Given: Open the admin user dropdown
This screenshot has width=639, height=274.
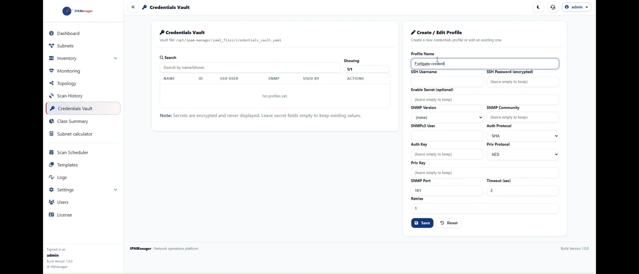Looking at the screenshot, I should click(x=577, y=7).
